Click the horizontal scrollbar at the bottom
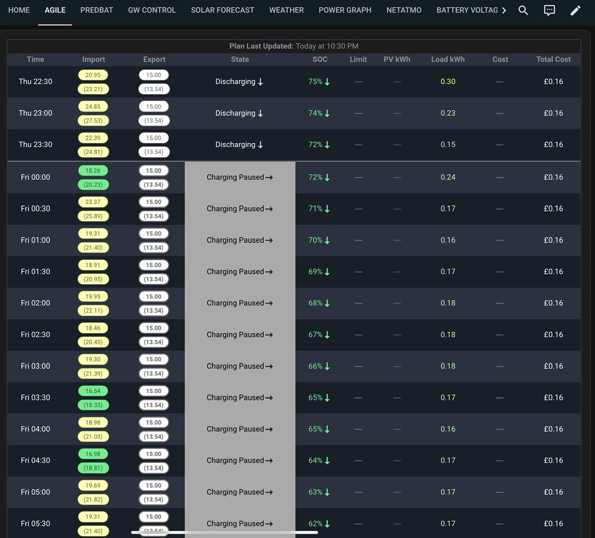595x538 pixels. click(x=225, y=532)
